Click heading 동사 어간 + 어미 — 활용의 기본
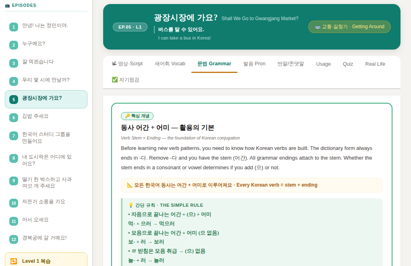411x266 pixels. click(x=168, y=128)
